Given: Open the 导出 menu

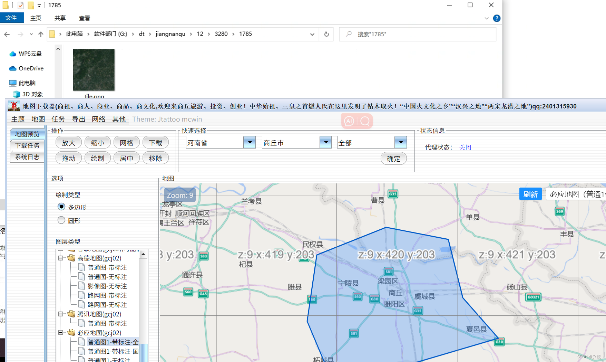Looking at the screenshot, I should click(x=78, y=119).
